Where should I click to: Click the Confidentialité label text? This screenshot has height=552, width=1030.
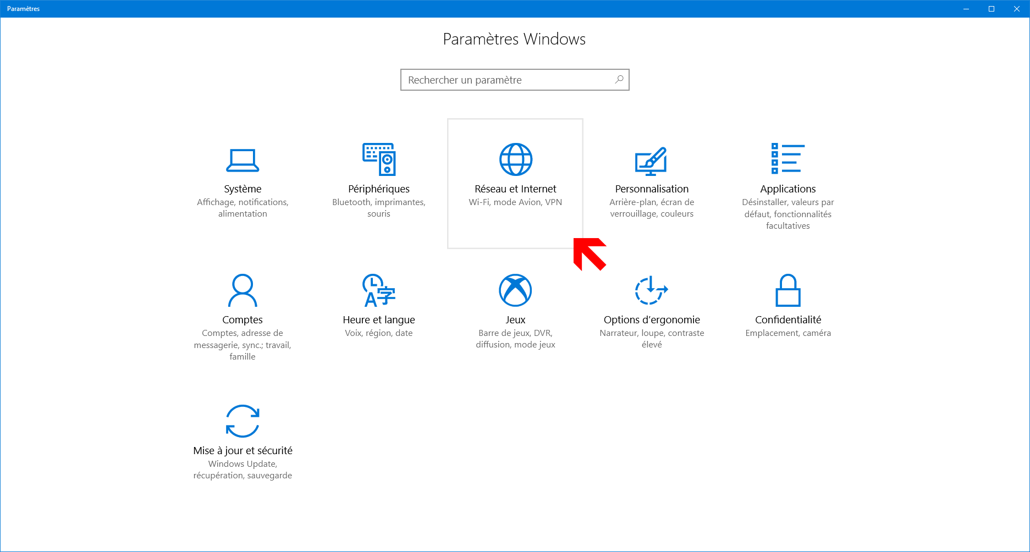click(x=788, y=319)
